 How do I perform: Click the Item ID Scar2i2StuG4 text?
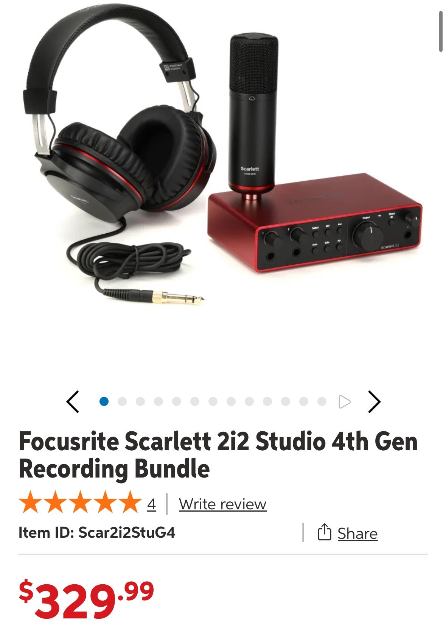(x=97, y=532)
